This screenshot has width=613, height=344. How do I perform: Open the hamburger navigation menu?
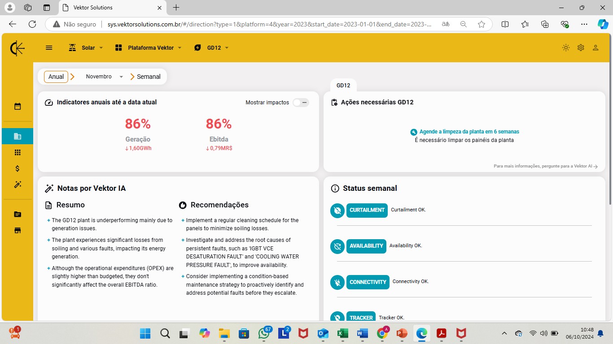point(49,48)
